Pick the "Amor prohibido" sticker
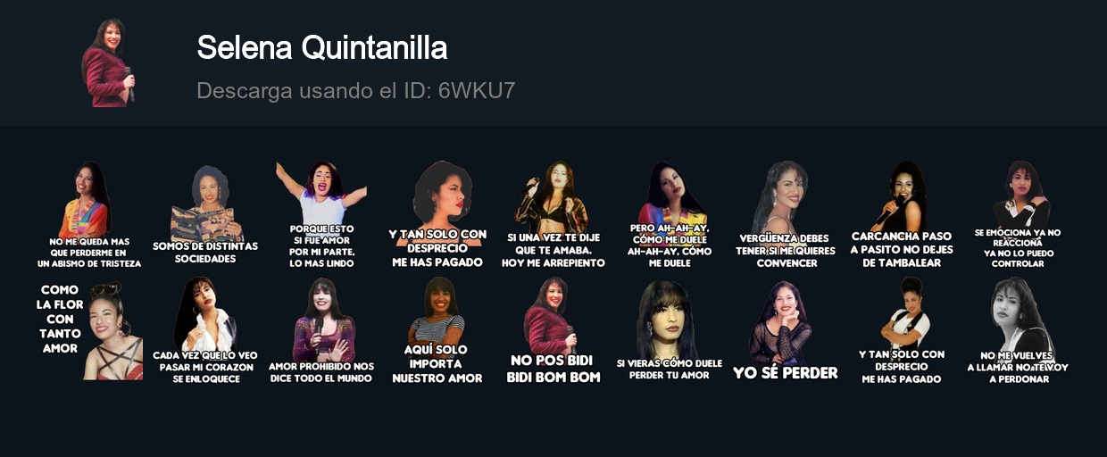Image resolution: width=1107 pixels, height=457 pixels. tap(321, 331)
